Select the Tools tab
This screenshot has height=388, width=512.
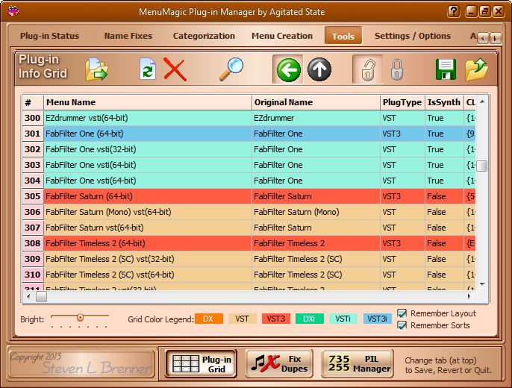[343, 36]
